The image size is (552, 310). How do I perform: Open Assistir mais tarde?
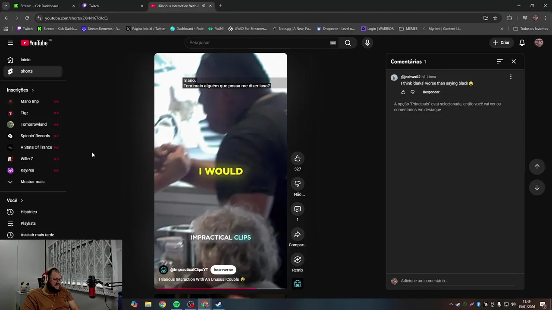pos(33,235)
